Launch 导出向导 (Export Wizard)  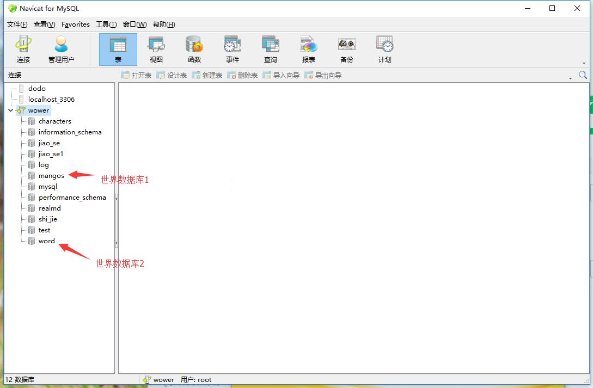[323, 75]
